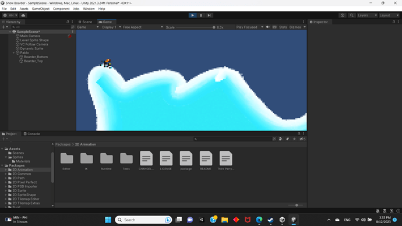Click the Favorites star icon in Project
The height and width of the screenshot is (226, 402).
click(x=294, y=139)
